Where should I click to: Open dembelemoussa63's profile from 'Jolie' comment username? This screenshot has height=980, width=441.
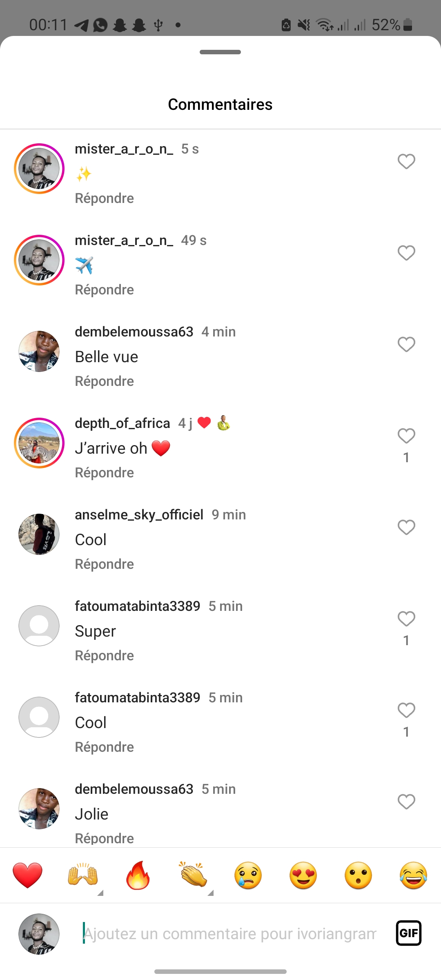point(134,789)
